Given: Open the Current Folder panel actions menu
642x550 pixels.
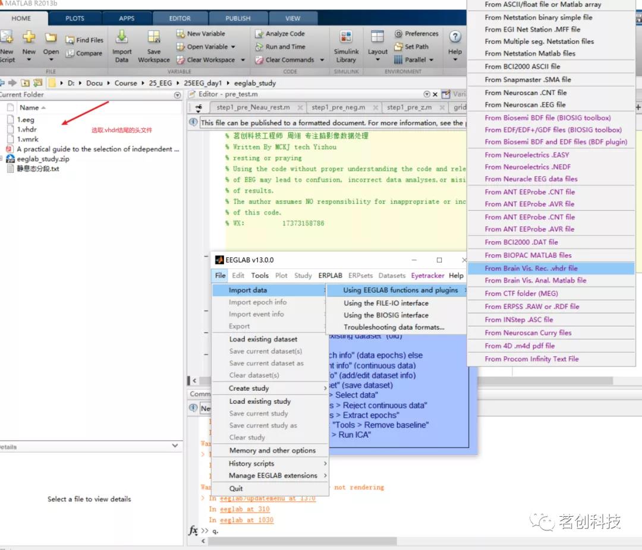Looking at the screenshot, I should click(x=177, y=95).
